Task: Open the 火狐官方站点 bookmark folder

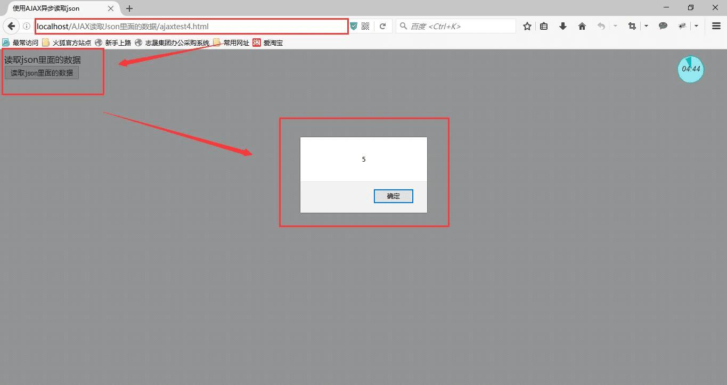Action: (x=67, y=43)
